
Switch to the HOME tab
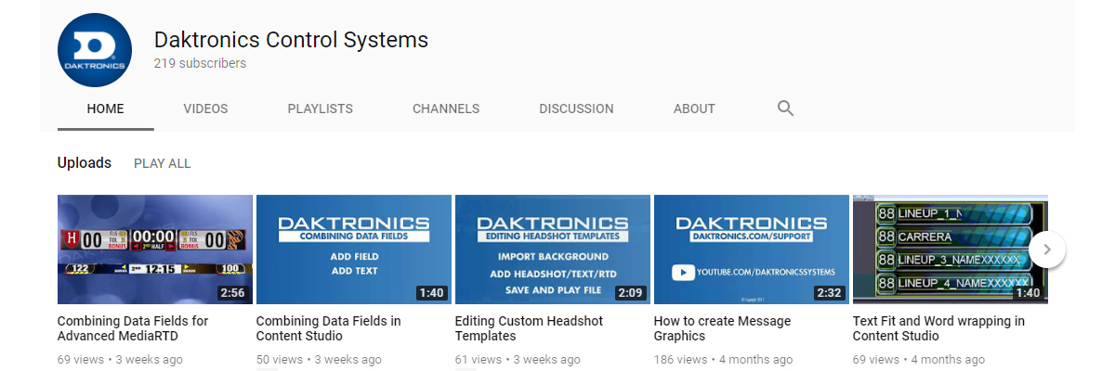[x=106, y=109]
